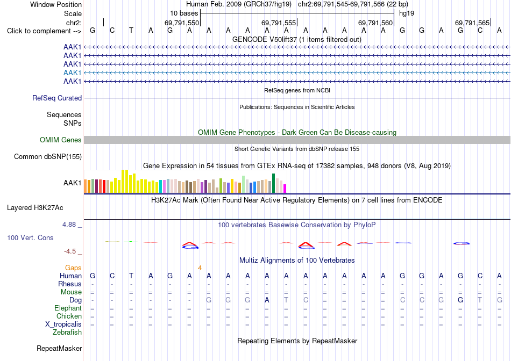Click the OMIM Genes track label
The image size is (511, 361).
point(61,140)
